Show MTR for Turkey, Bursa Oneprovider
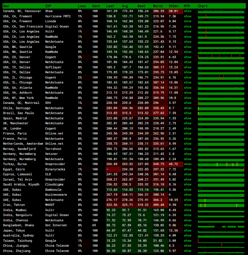 pyautogui.click(x=187, y=164)
